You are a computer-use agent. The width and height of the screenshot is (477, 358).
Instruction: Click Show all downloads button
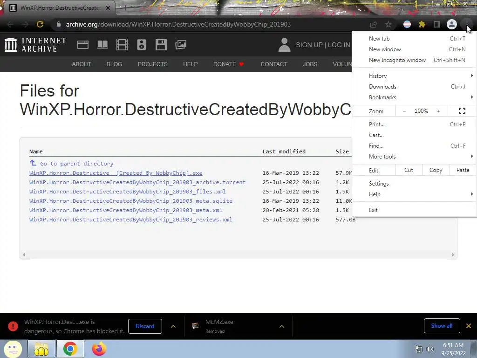coord(442,326)
